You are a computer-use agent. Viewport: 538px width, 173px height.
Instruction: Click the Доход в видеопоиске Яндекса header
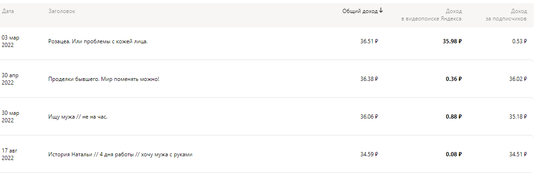pyautogui.click(x=431, y=15)
